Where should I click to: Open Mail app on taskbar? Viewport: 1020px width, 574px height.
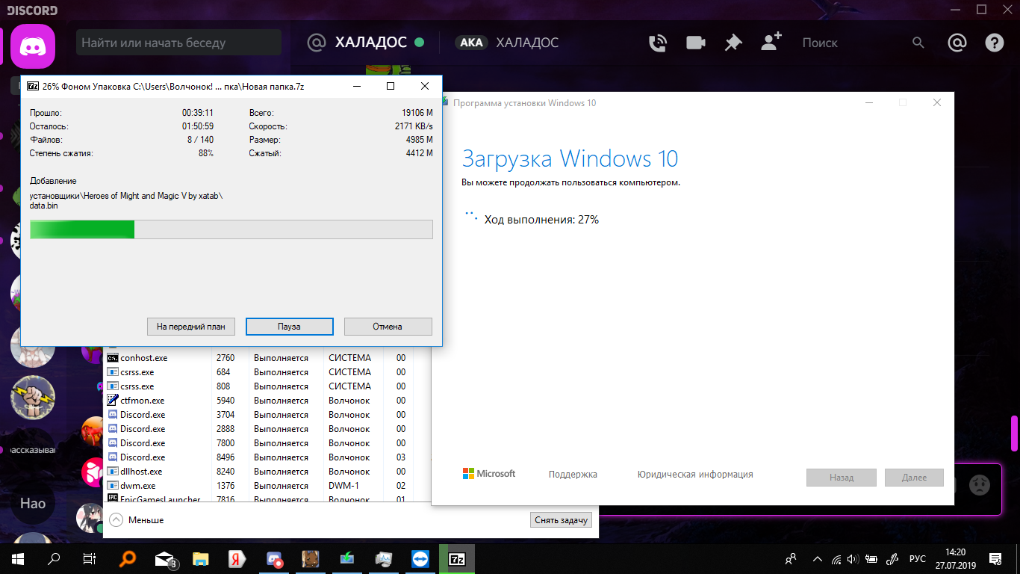click(165, 559)
